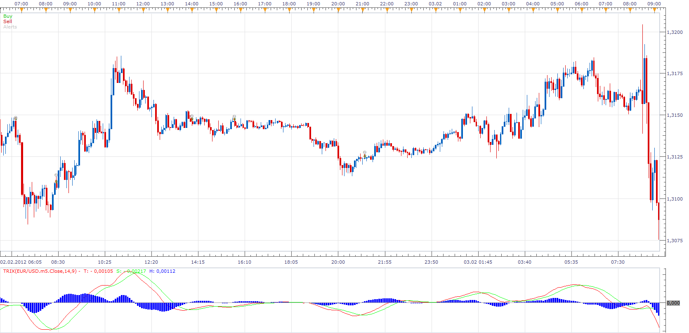This screenshot has height=333, width=689.
Task: Select the orange 10:00 hour marker
Action: click(94, 9)
